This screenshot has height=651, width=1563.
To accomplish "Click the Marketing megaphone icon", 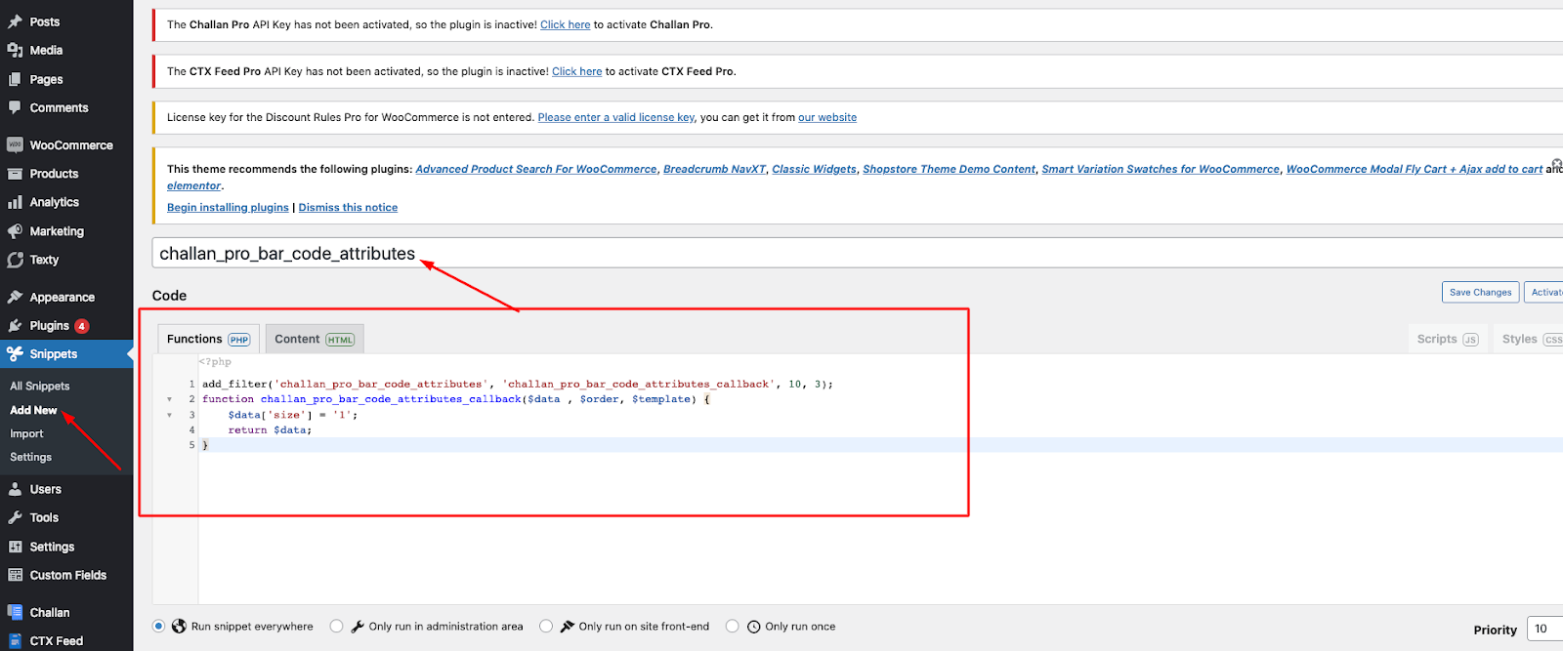I will click(x=15, y=231).
